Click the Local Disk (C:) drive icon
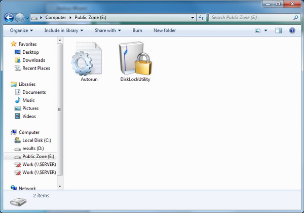Screen dimensions: 304x213 coord(17,140)
